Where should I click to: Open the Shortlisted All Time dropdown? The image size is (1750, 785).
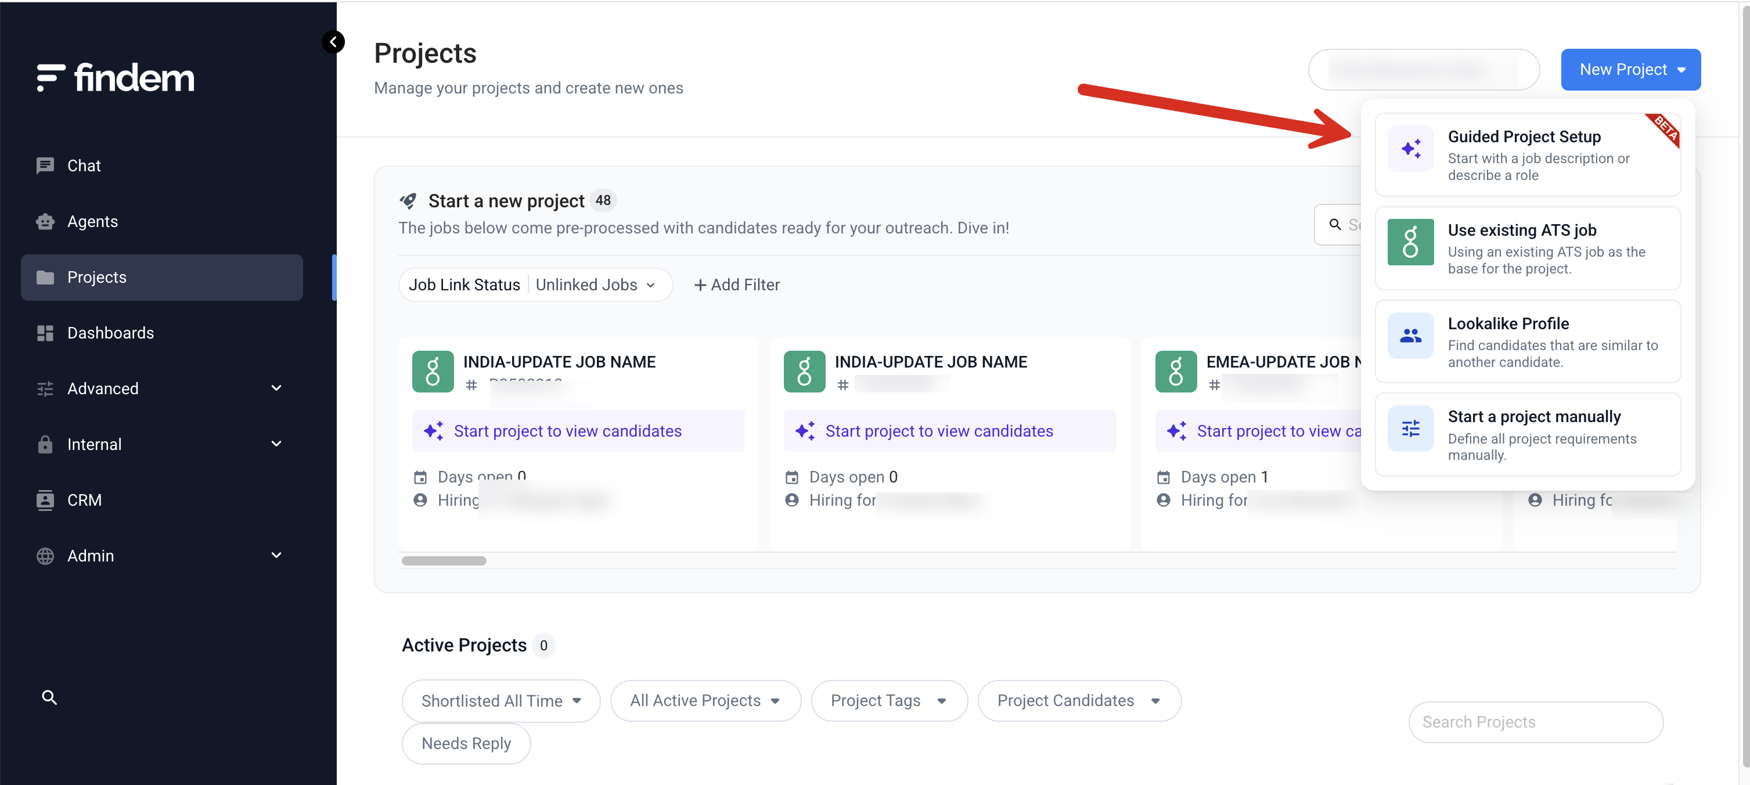point(501,701)
